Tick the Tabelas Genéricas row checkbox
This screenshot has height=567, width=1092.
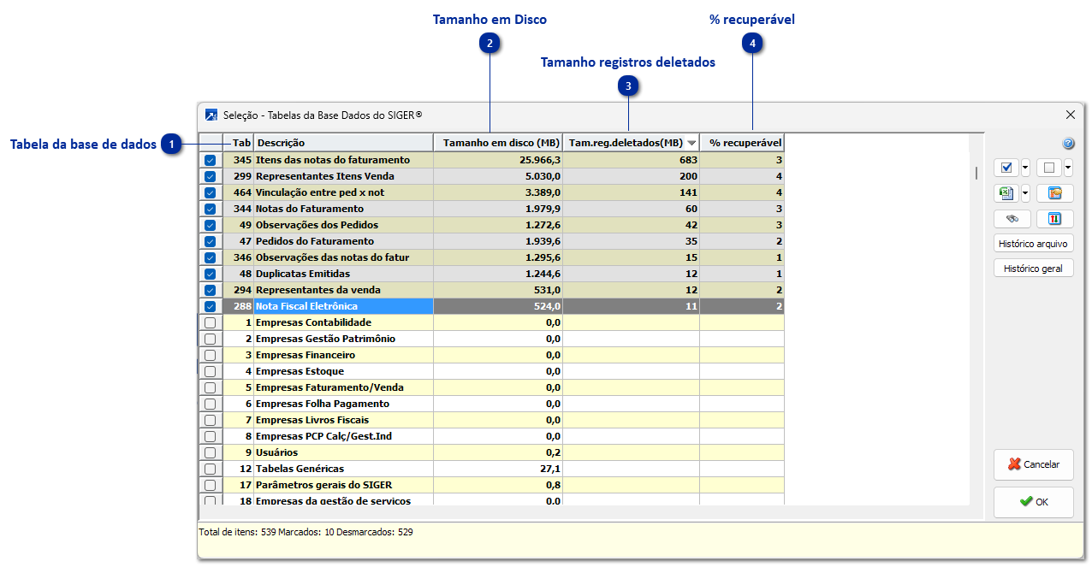coord(211,469)
